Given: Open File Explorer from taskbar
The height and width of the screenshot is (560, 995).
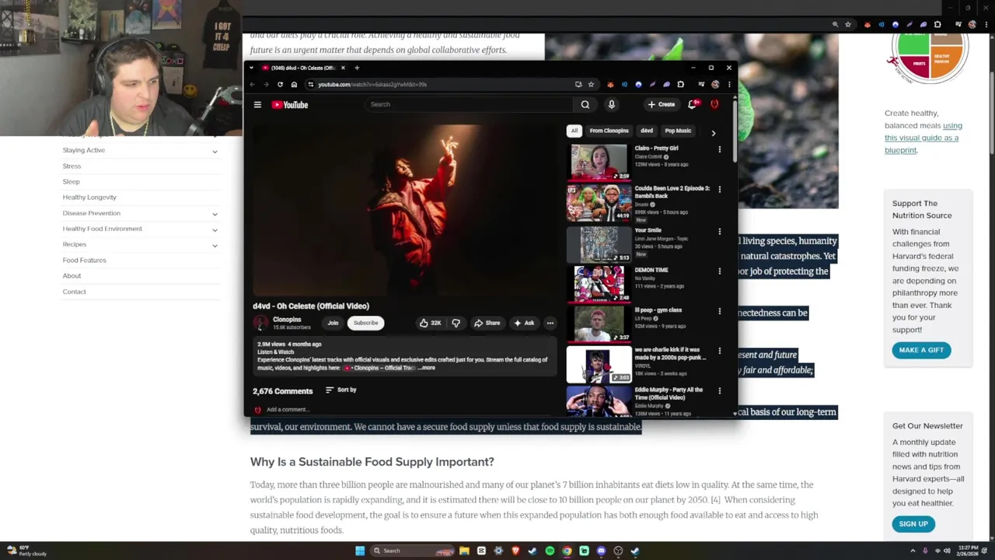Looking at the screenshot, I should pyautogui.click(x=464, y=551).
